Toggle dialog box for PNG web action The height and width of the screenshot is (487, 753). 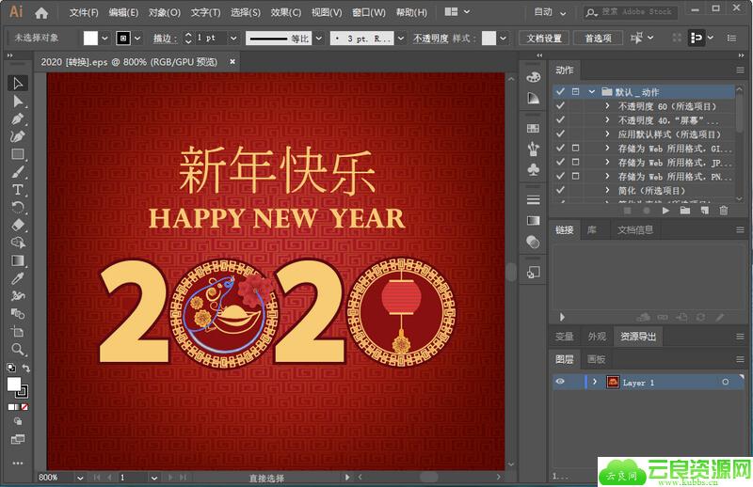pos(575,176)
